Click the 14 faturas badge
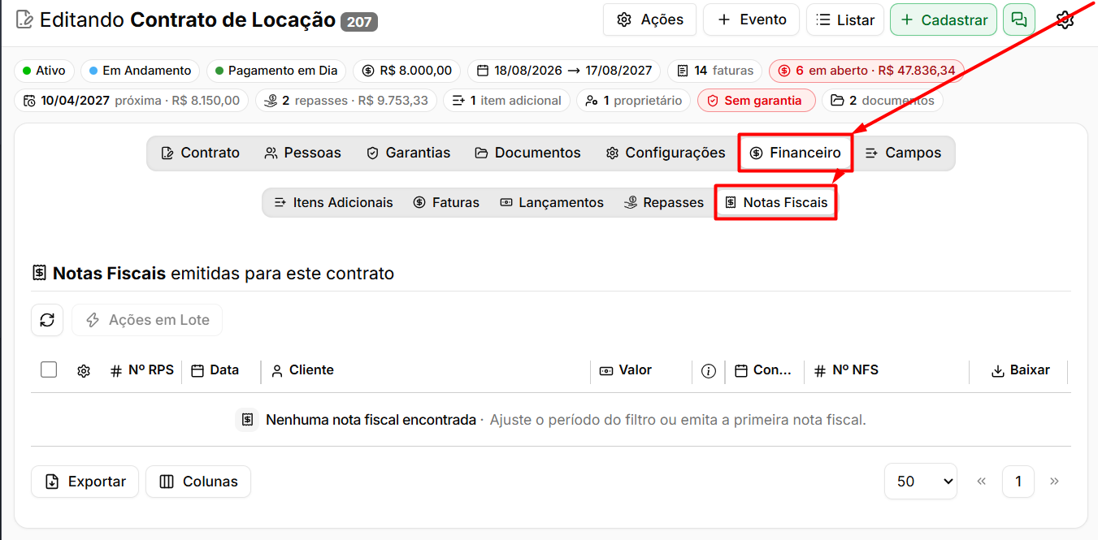The width and height of the screenshot is (1098, 540). [715, 71]
